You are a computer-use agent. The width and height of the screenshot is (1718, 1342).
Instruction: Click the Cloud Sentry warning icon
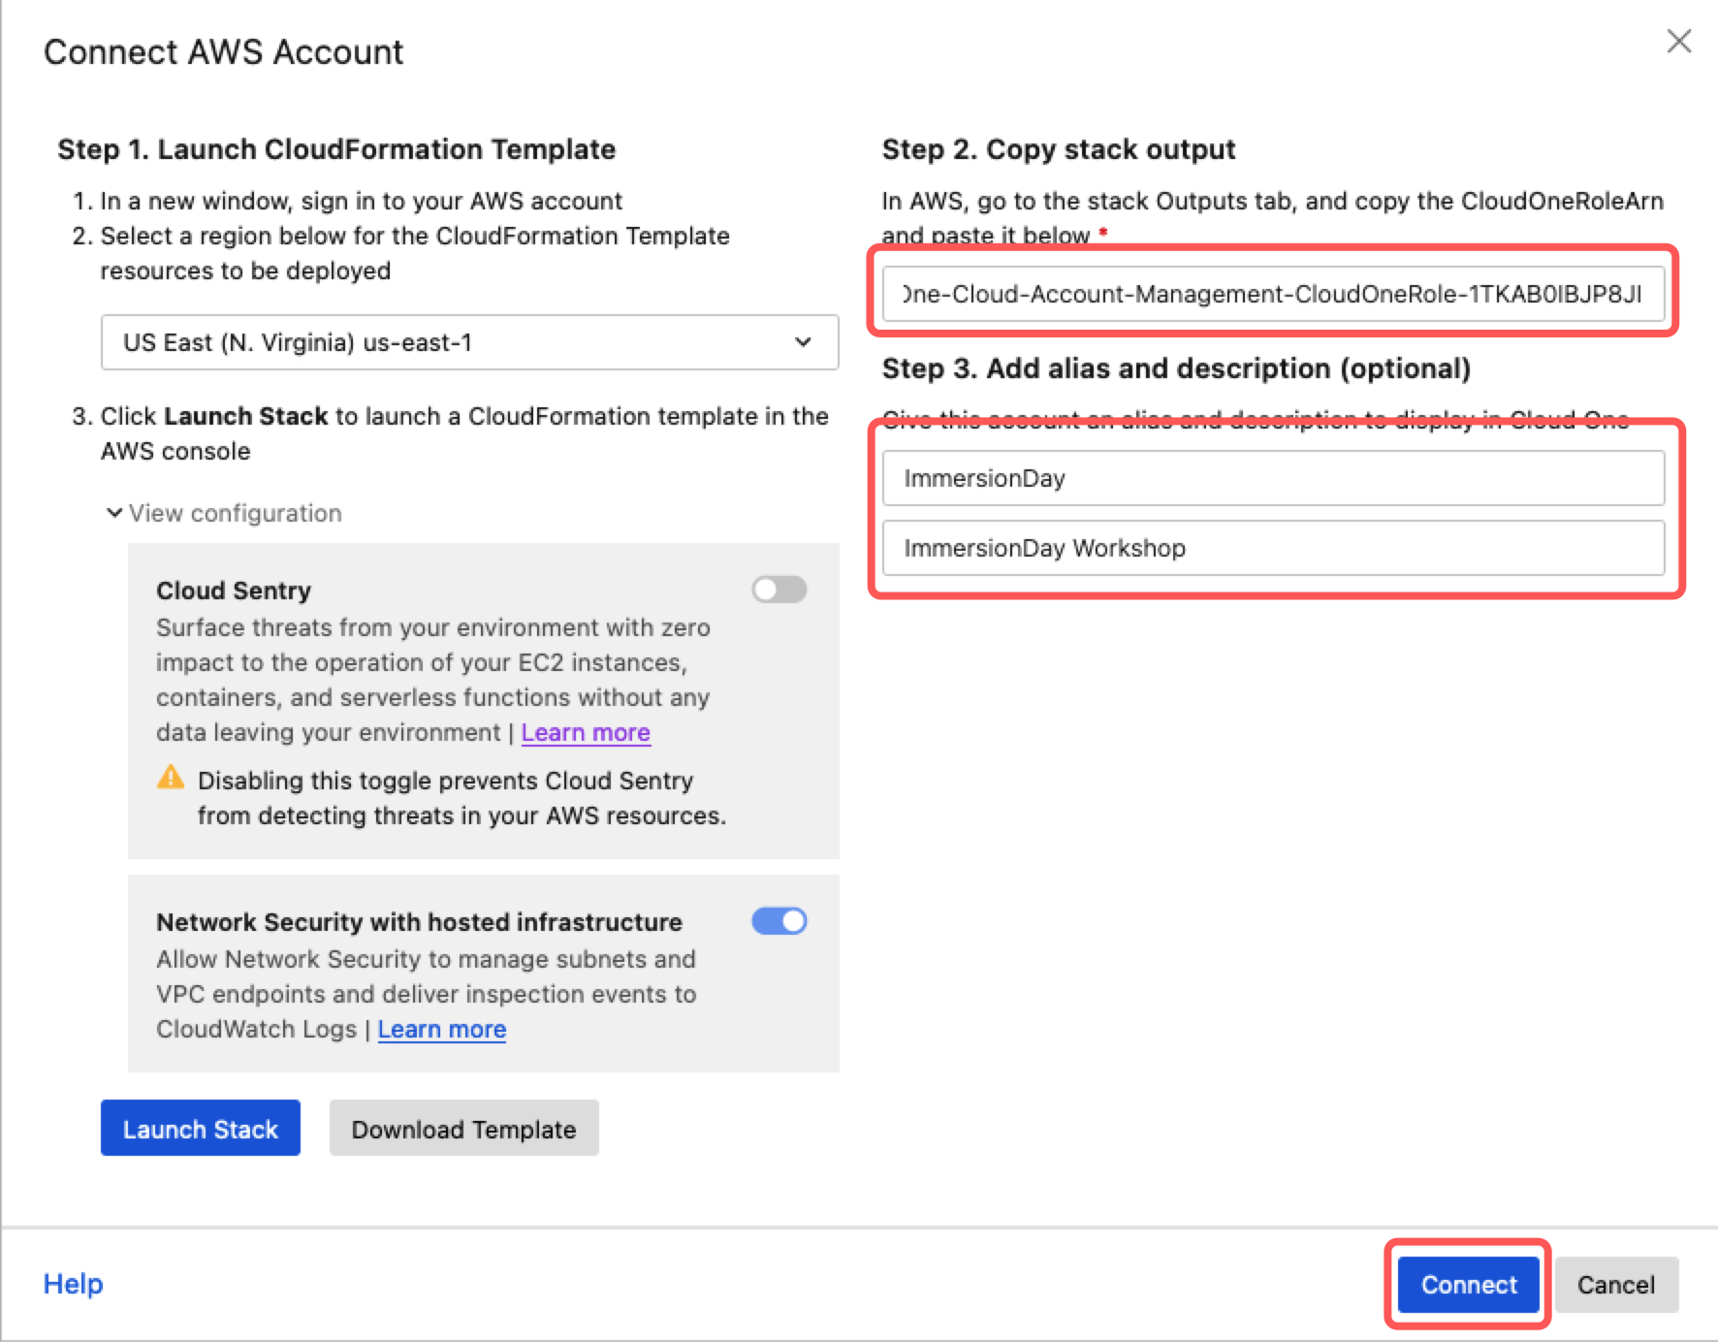[x=171, y=778]
